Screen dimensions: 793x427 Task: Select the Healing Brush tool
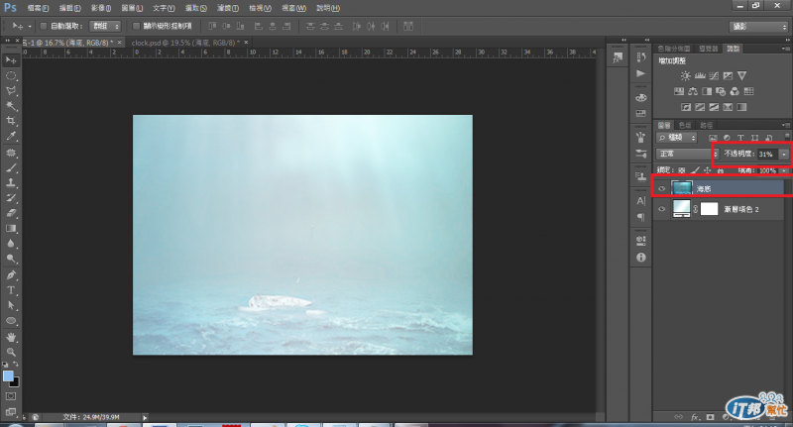click(11, 153)
